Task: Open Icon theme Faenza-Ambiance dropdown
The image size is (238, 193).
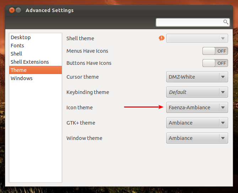Action: (x=197, y=108)
